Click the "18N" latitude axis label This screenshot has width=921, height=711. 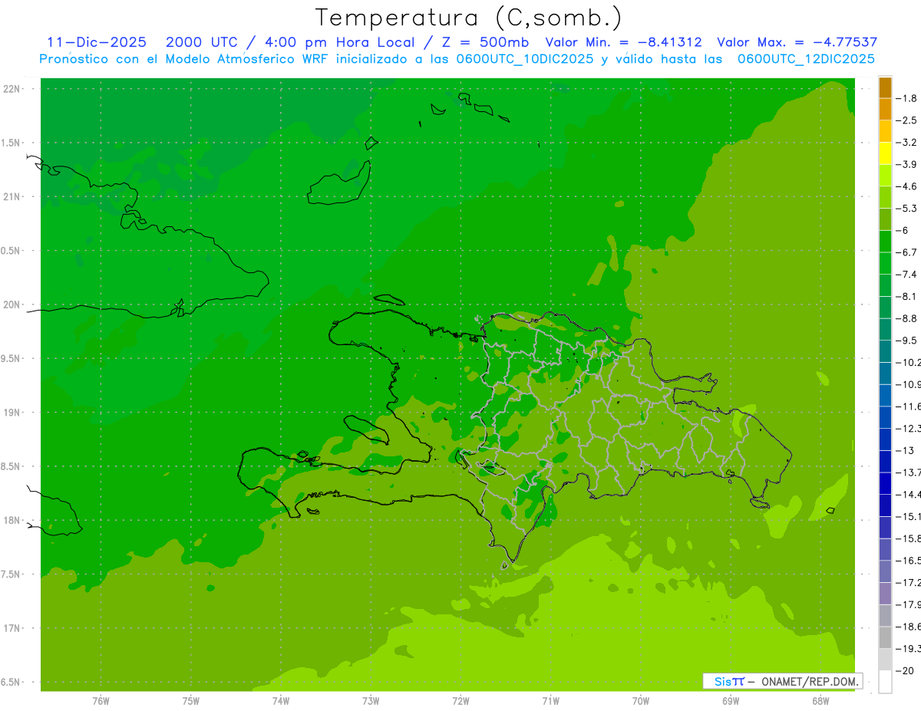(12, 521)
